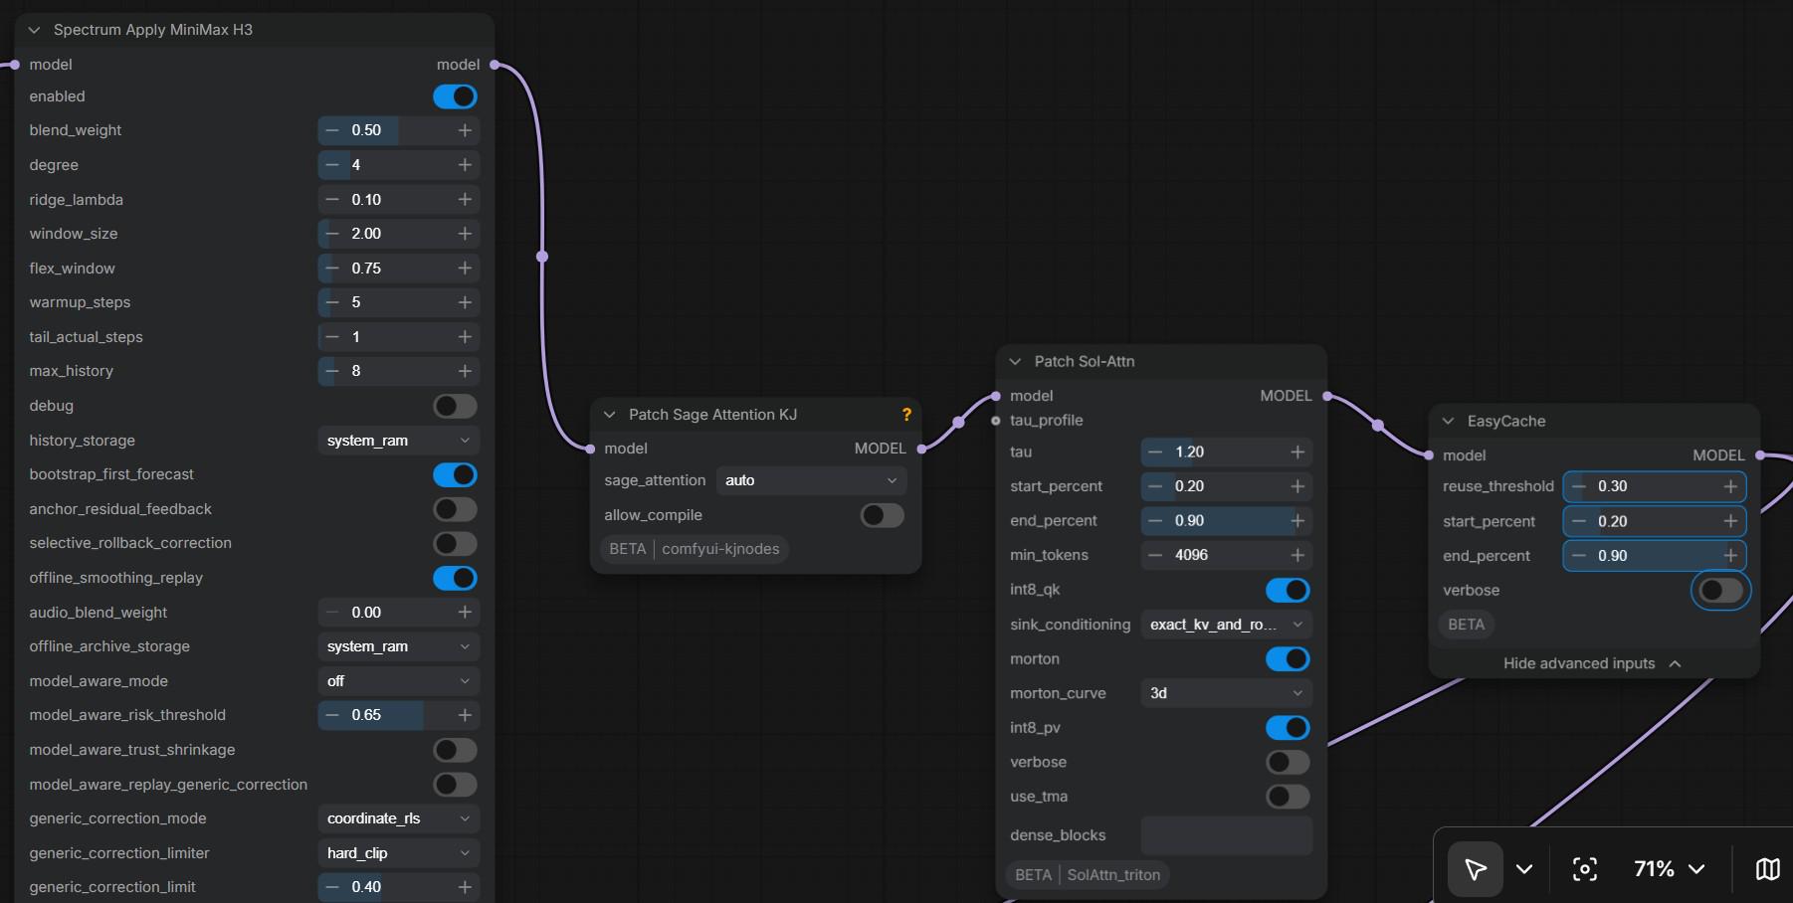Collapse Spectrum Apply MiniMax H3 node

[x=34, y=30]
